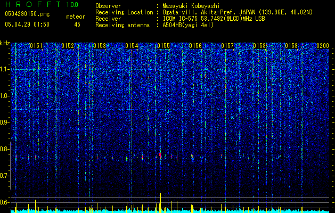This screenshot has height=213, width=335.
Task: Click the 0.9 kHz axis label
Action: pos(5,122)
